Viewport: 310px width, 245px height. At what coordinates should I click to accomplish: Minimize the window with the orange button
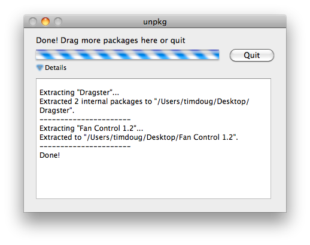[x=45, y=22]
